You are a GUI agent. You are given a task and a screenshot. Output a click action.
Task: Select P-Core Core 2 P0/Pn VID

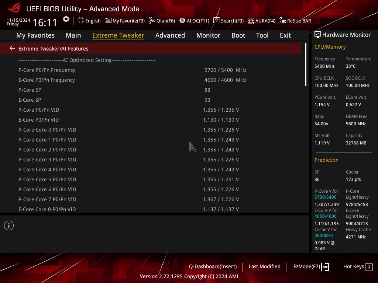point(151,150)
